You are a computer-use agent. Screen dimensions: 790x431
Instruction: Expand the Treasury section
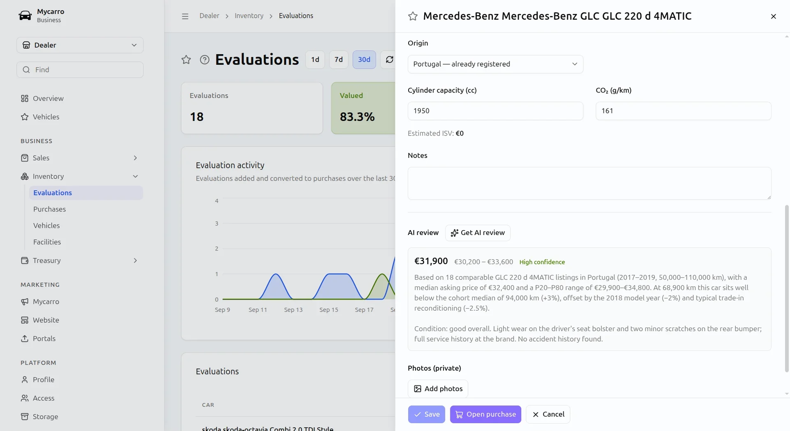135,260
